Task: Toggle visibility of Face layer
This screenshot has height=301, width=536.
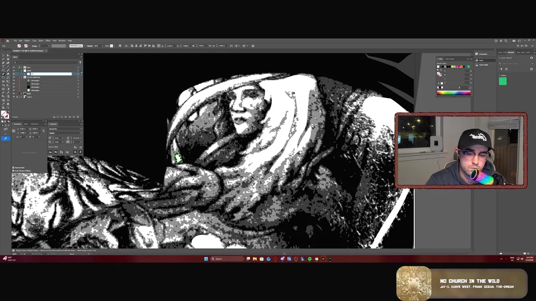Action: click(x=14, y=67)
